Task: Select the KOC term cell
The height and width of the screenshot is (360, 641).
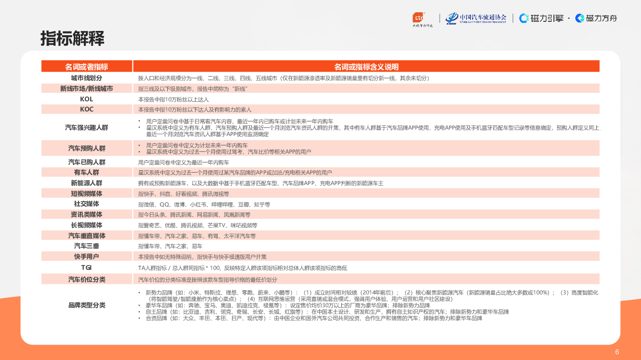Action: (87, 109)
